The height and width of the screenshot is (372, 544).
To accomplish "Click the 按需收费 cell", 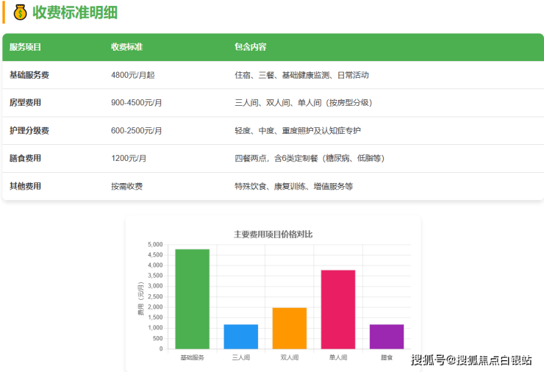I will coord(126,186).
